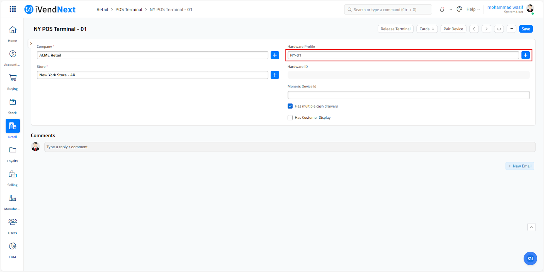The width and height of the screenshot is (544, 272).
Task: Click the iVendNext logo
Action: pos(50,9)
